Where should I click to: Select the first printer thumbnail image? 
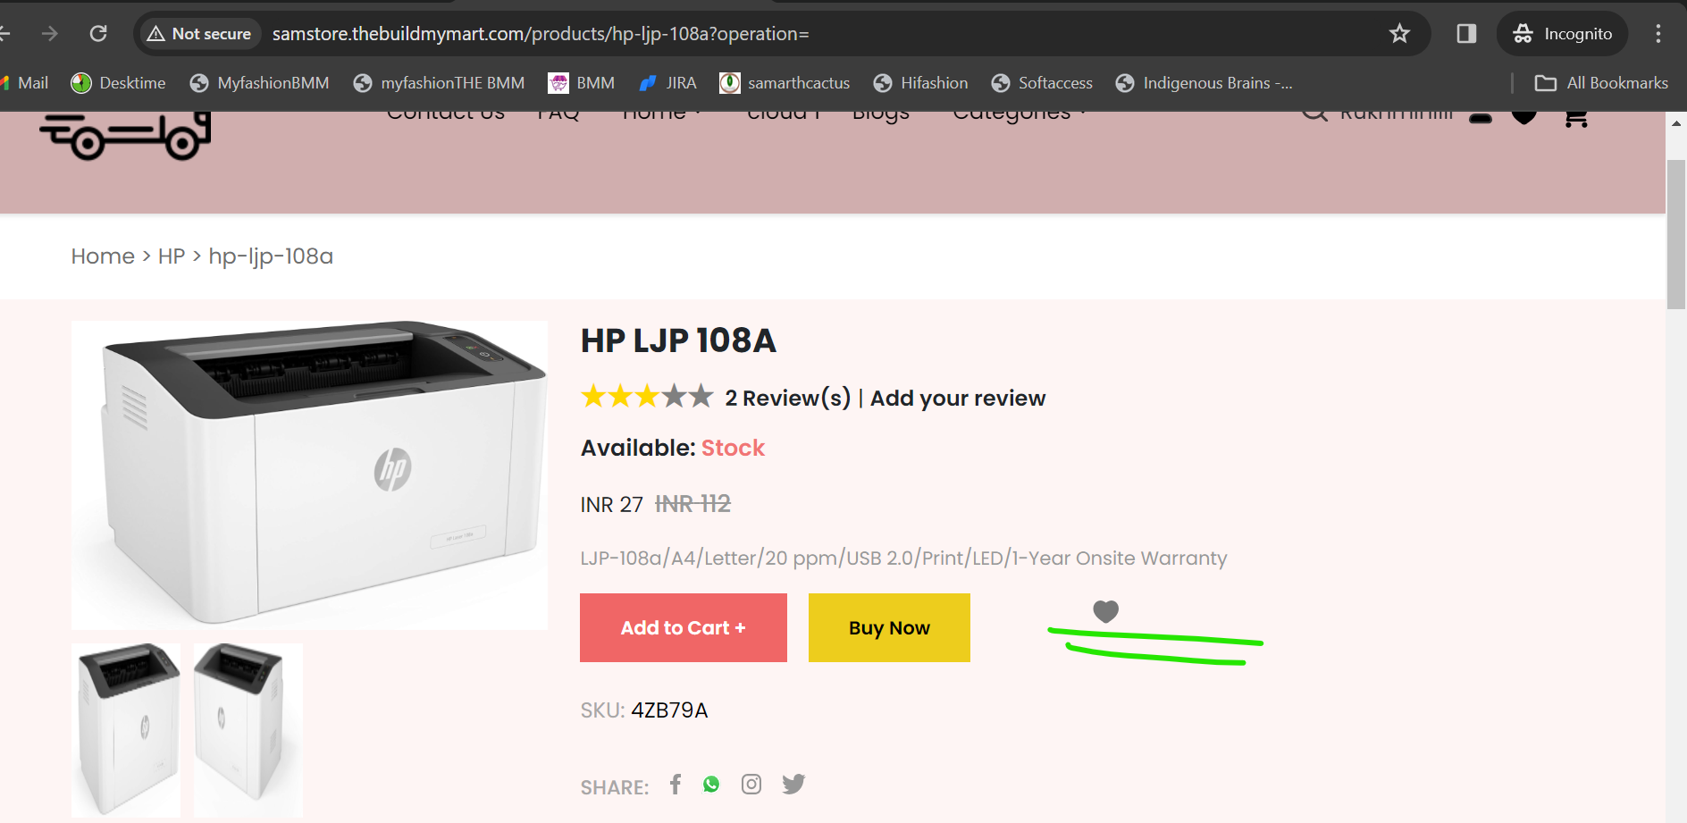pos(126,730)
